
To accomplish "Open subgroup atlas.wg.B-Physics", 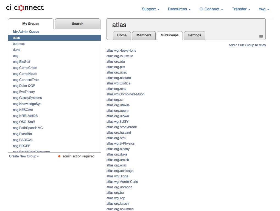I will 121,143.
